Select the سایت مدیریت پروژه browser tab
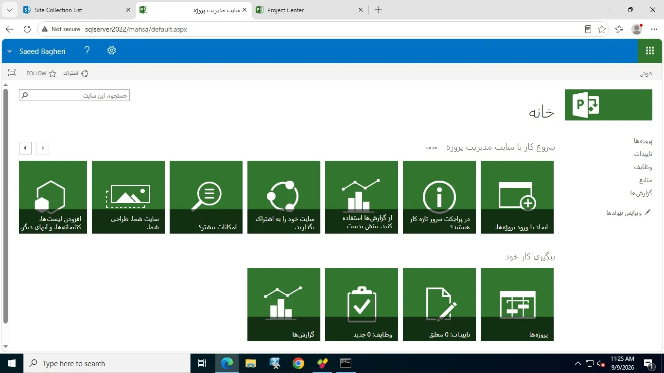This screenshot has width=664, height=373. (x=193, y=10)
